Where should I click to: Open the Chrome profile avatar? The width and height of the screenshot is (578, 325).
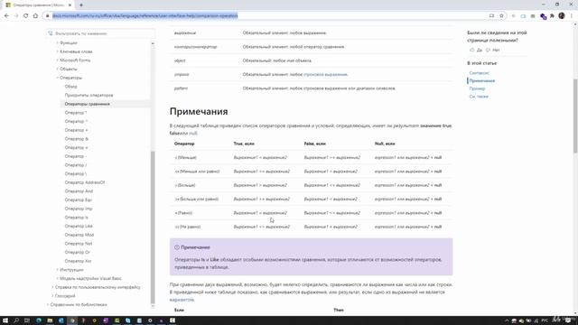coord(562,16)
